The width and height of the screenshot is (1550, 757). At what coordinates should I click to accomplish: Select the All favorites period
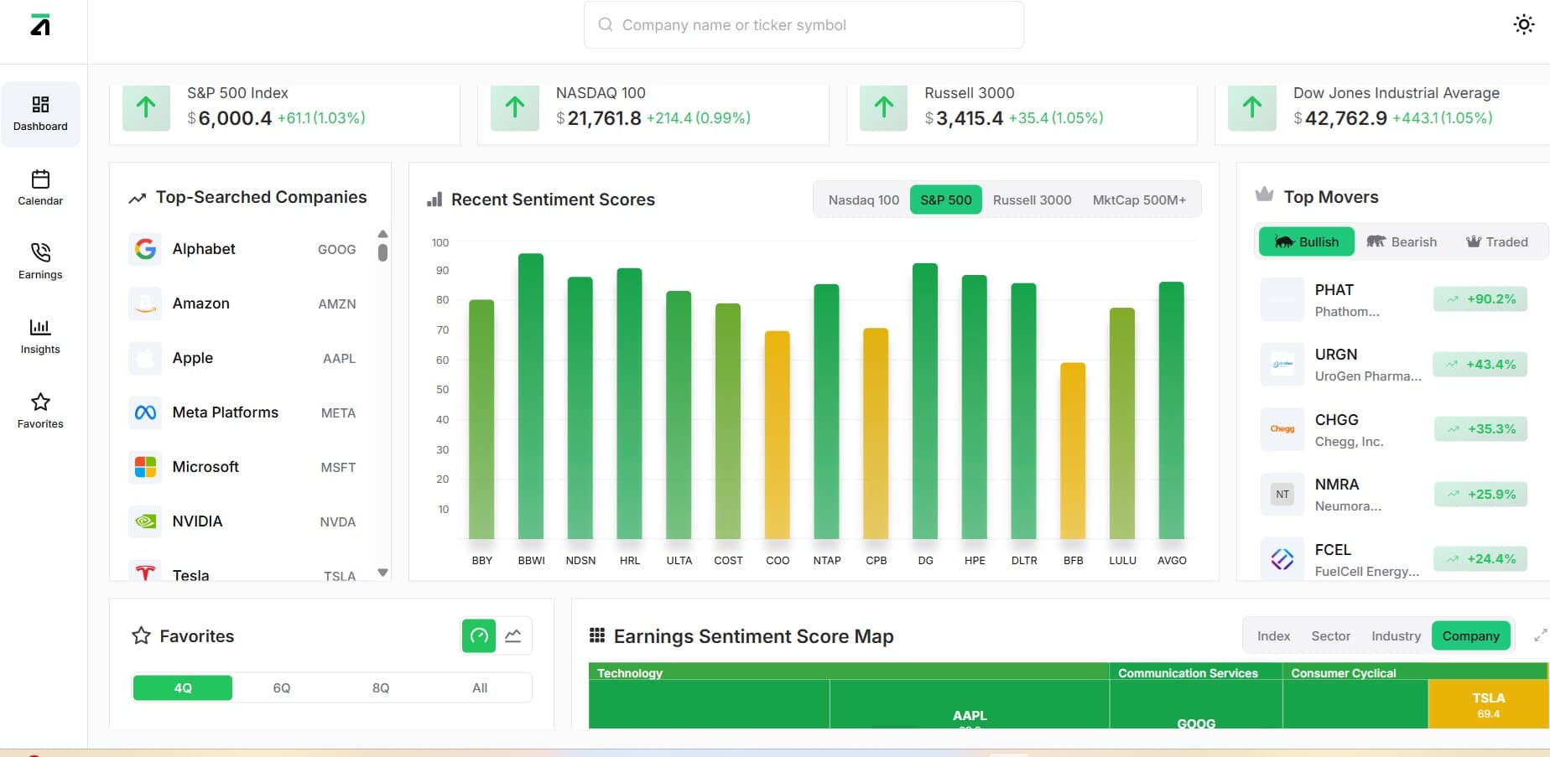480,688
